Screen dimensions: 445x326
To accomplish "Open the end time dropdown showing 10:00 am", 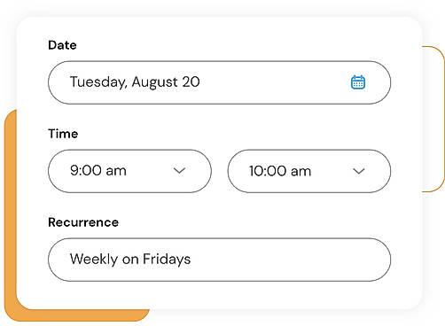I will 309,171.
